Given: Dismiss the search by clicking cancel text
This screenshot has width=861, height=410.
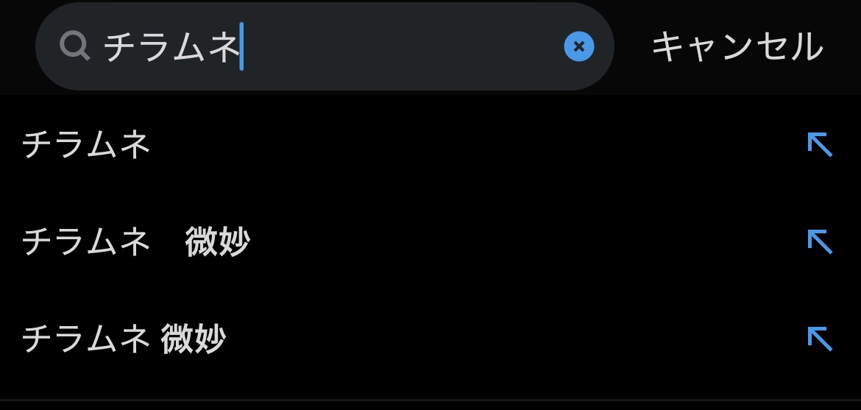Looking at the screenshot, I should (x=737, y=47).
